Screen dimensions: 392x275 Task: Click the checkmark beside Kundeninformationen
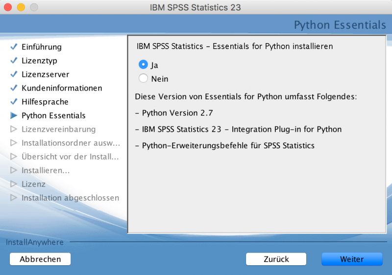pos(14,88)
